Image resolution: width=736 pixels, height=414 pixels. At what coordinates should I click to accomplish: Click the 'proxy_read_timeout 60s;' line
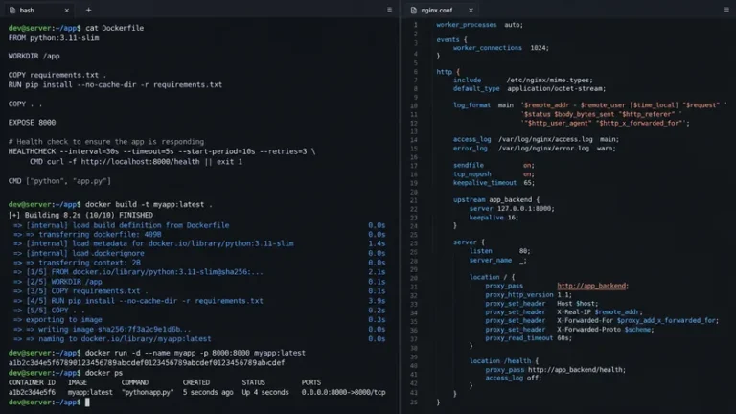529,338
